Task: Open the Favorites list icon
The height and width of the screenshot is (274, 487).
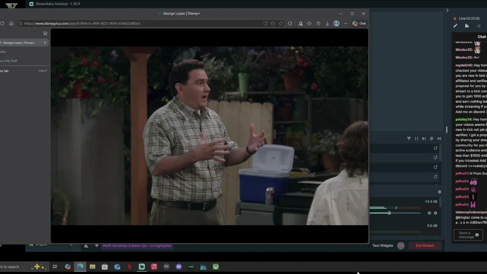Action: pyautogui.click(x=309, y=23)
